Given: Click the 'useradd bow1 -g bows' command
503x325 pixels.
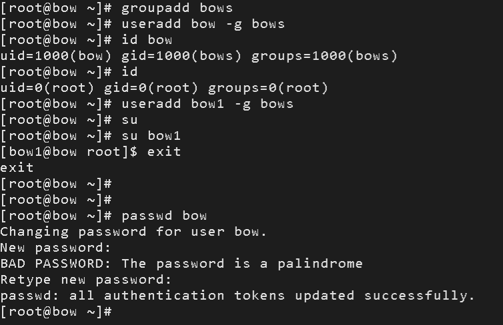Looking at the screenshot, I should (x=207, y=104).
